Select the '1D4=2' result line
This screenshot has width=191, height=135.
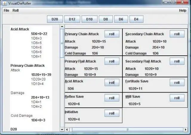(x=36, y=106)
